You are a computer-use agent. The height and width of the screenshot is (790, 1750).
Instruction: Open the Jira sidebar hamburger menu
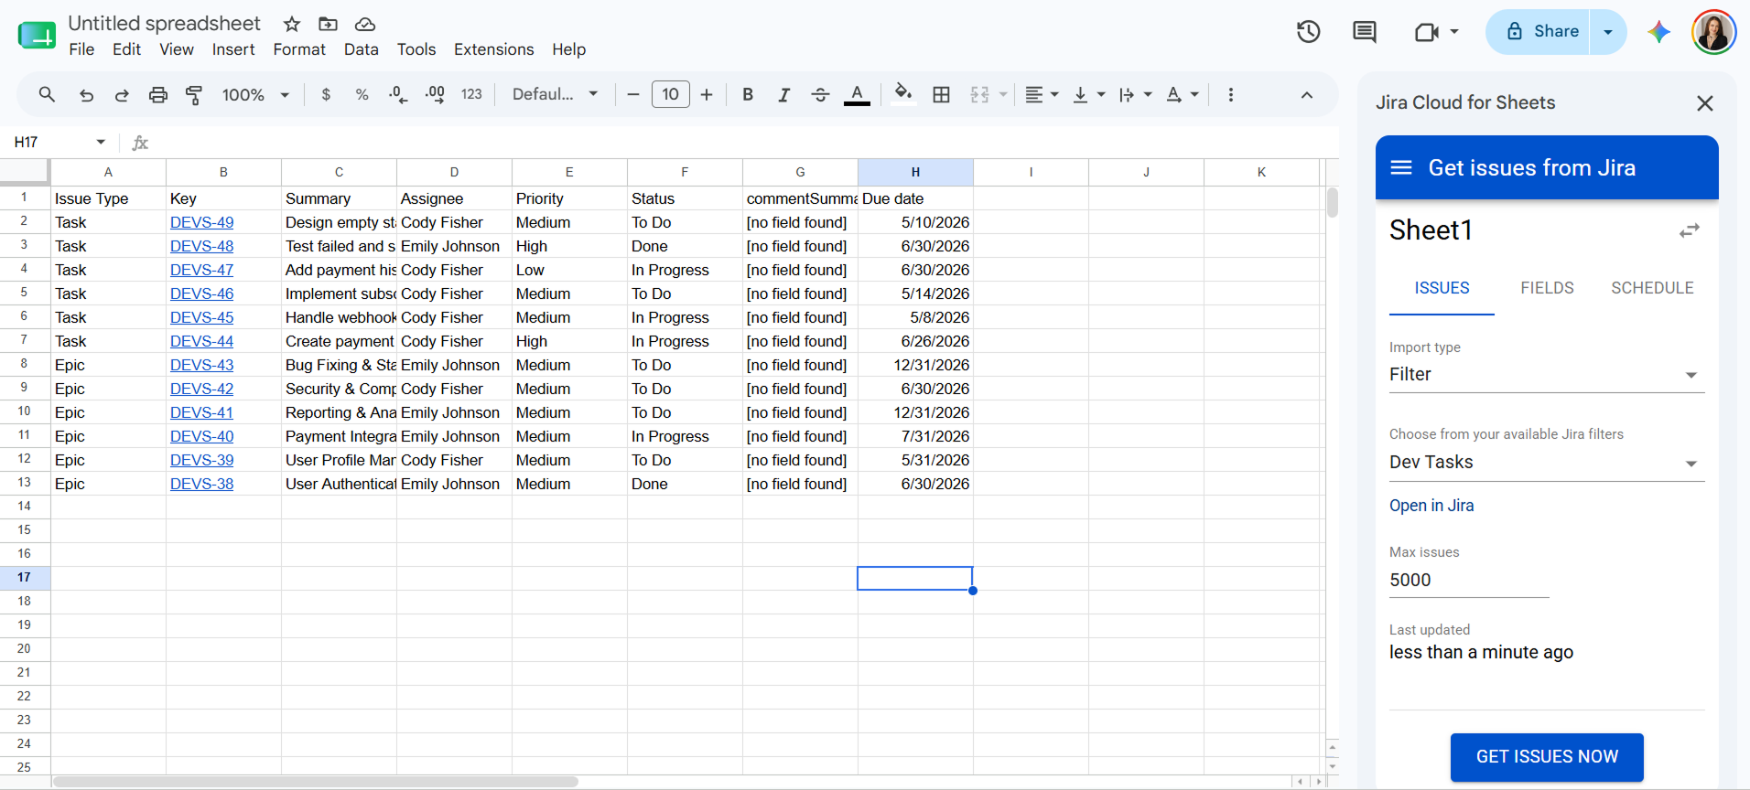[x=1401, y=167]
